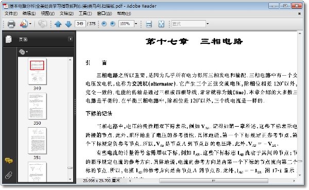Image resolution: width=309 pixels, height=190 pixels.
Task: Click the horizontal scrollbar thumb
Action: pos(214,181)
